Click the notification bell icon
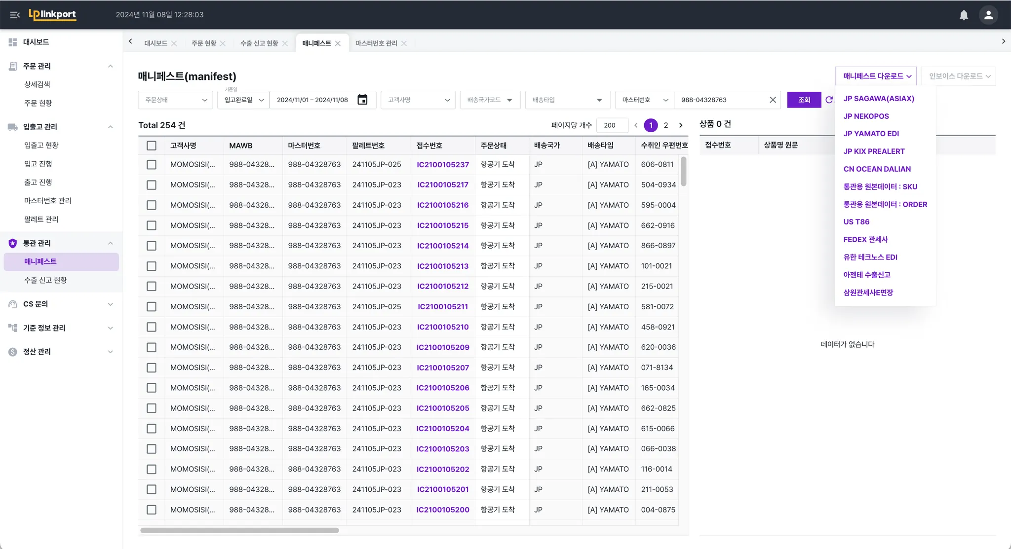The height and width of the screenshot is (549, 1011). pyautogui.click(x=964, y=15)
